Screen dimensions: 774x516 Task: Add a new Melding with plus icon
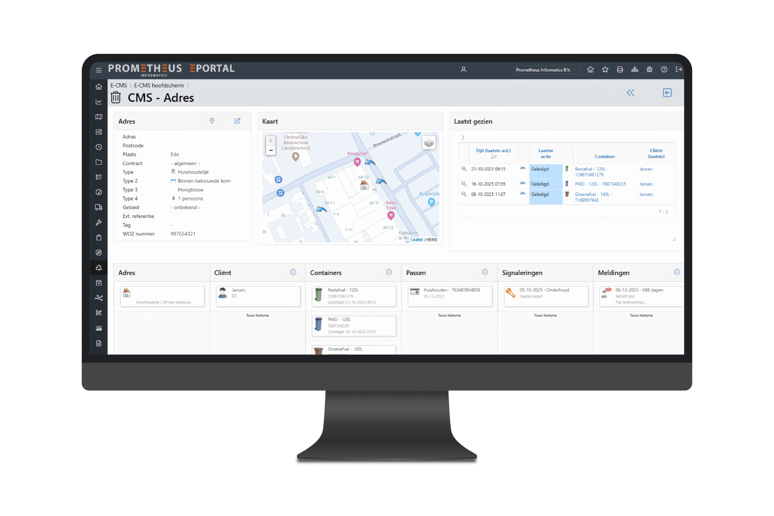tap(677, 272)
